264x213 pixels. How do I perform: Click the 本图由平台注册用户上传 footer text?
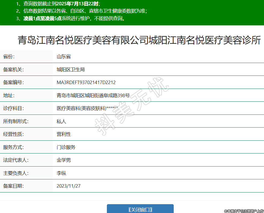point(244,211)
